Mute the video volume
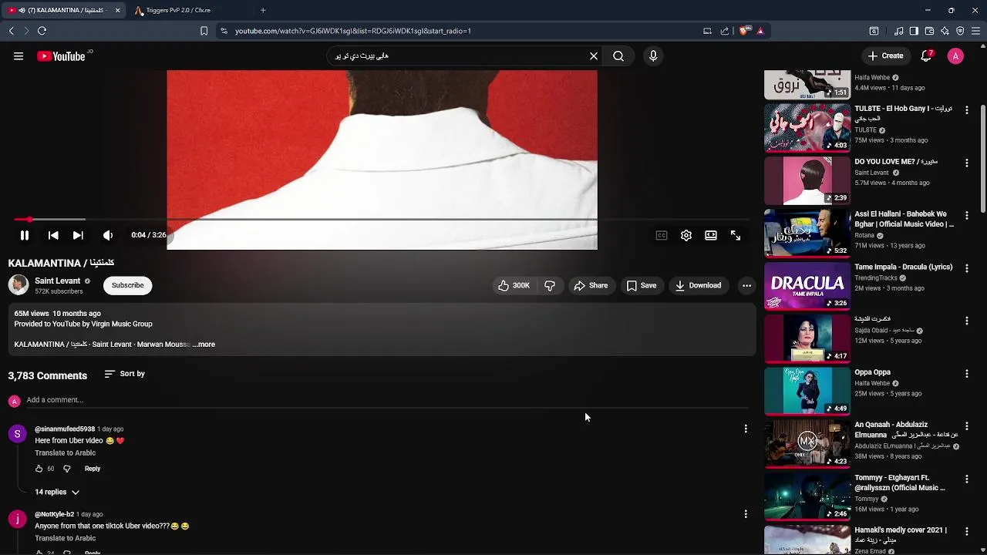 pyautogui.click(x=108, y=235)
